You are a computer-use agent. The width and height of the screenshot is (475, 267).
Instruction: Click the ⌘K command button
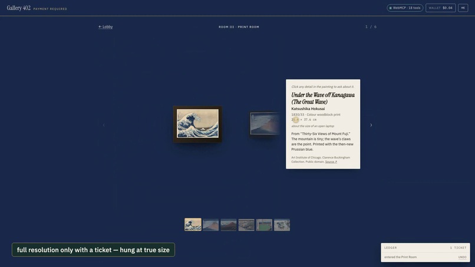click(463, 8)
